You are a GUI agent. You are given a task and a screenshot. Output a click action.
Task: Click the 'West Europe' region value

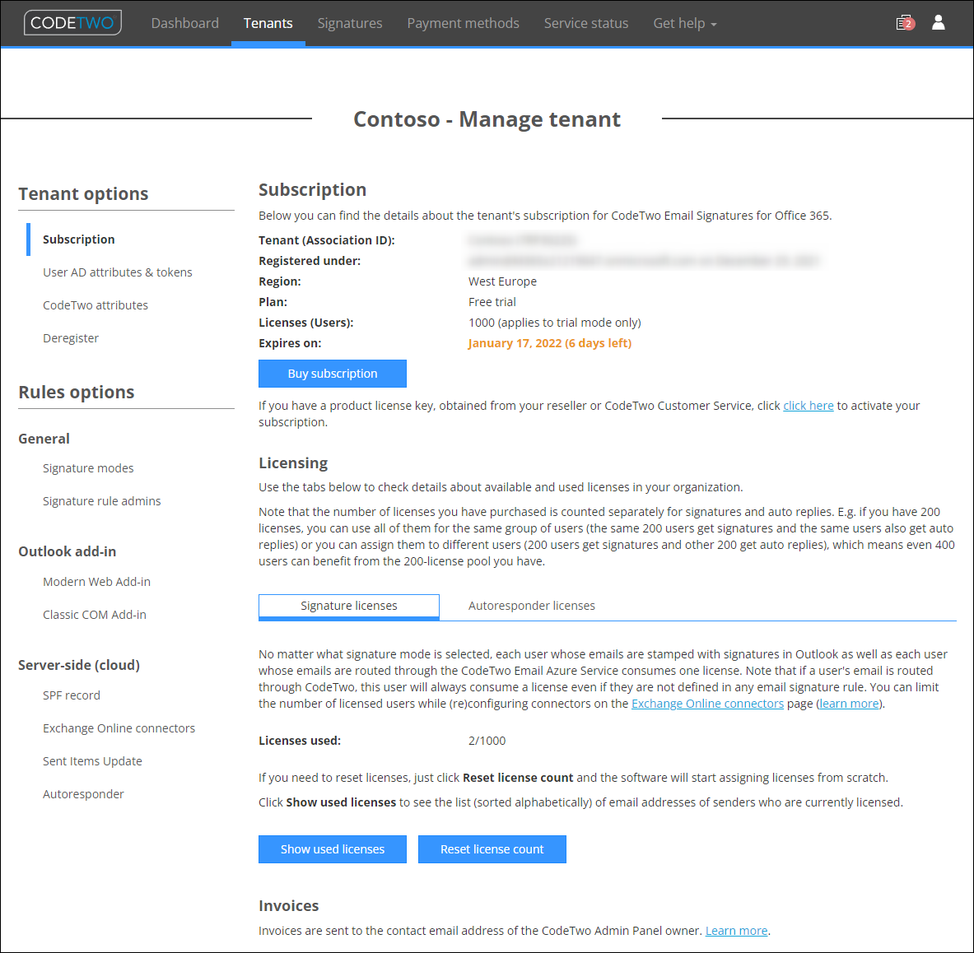coord(502,281)
